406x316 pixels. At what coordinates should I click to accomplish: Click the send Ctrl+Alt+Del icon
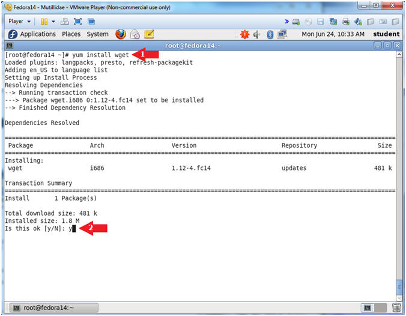pos(64,22)
